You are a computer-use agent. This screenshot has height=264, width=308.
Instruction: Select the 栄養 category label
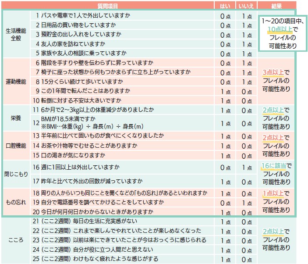(x=15, y=118)
